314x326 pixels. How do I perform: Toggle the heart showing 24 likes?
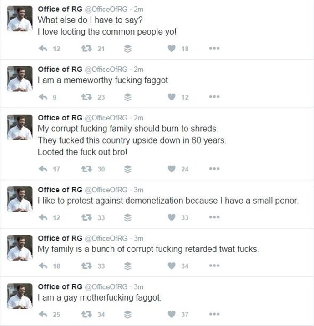click(172, 169)
